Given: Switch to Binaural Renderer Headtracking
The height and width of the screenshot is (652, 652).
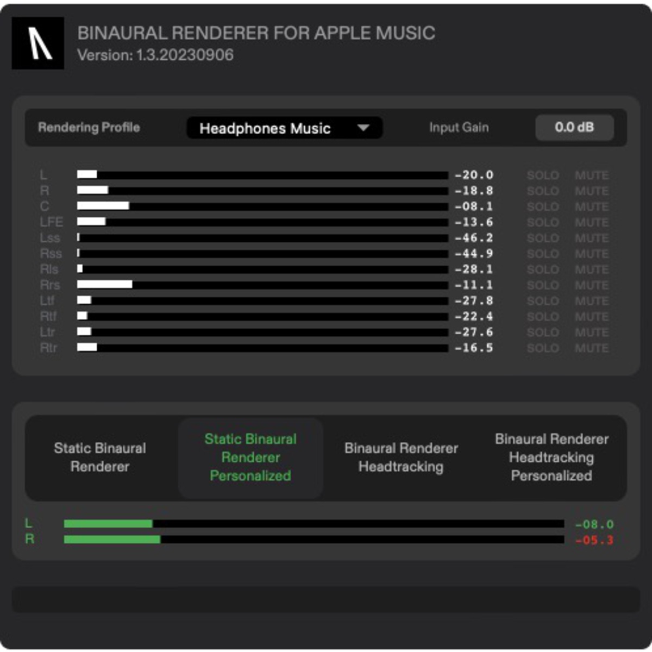Looking at the screenshot, I should 400,457.
